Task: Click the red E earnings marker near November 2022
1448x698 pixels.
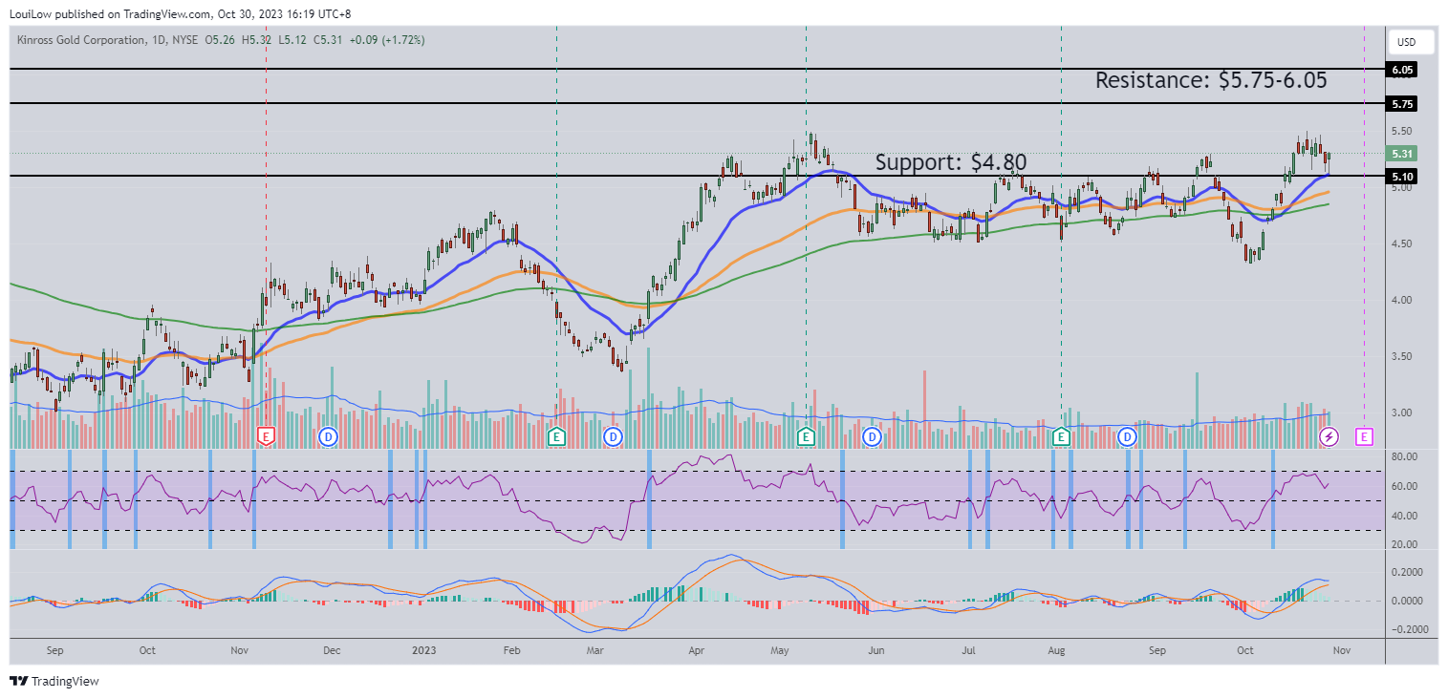Action: pyautogui.click(x=267, y=436)
